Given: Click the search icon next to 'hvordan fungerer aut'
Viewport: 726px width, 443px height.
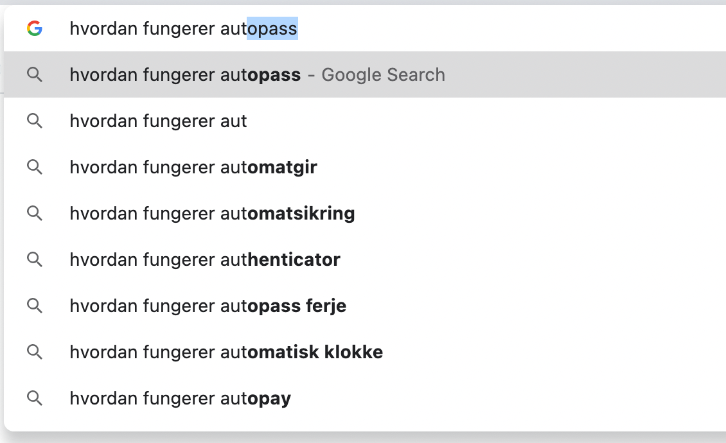Looking at the screenshot, I should pos(35,121).
